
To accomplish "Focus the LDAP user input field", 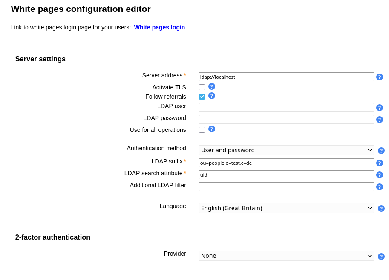I will click(286, 108).
